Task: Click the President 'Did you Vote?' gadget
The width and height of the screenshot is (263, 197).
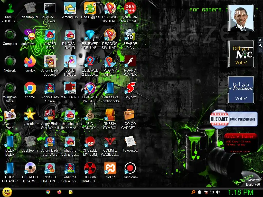Action: (241, 90)
